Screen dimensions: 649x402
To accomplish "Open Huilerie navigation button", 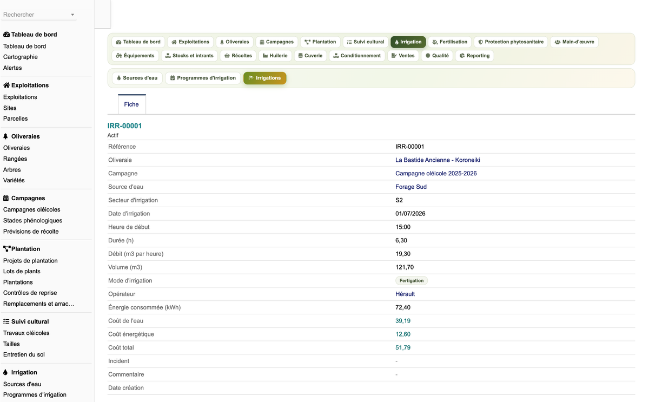I will (275, 56).
